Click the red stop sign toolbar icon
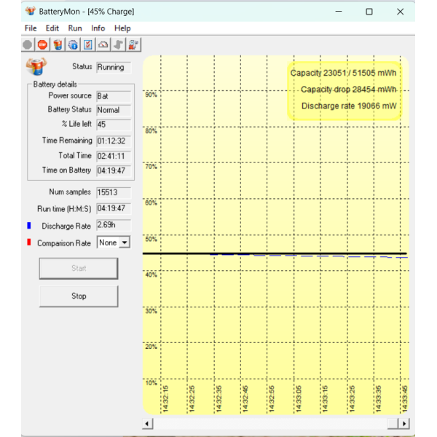The width and height of the screenshot is (437, 437). click(42, 44)
